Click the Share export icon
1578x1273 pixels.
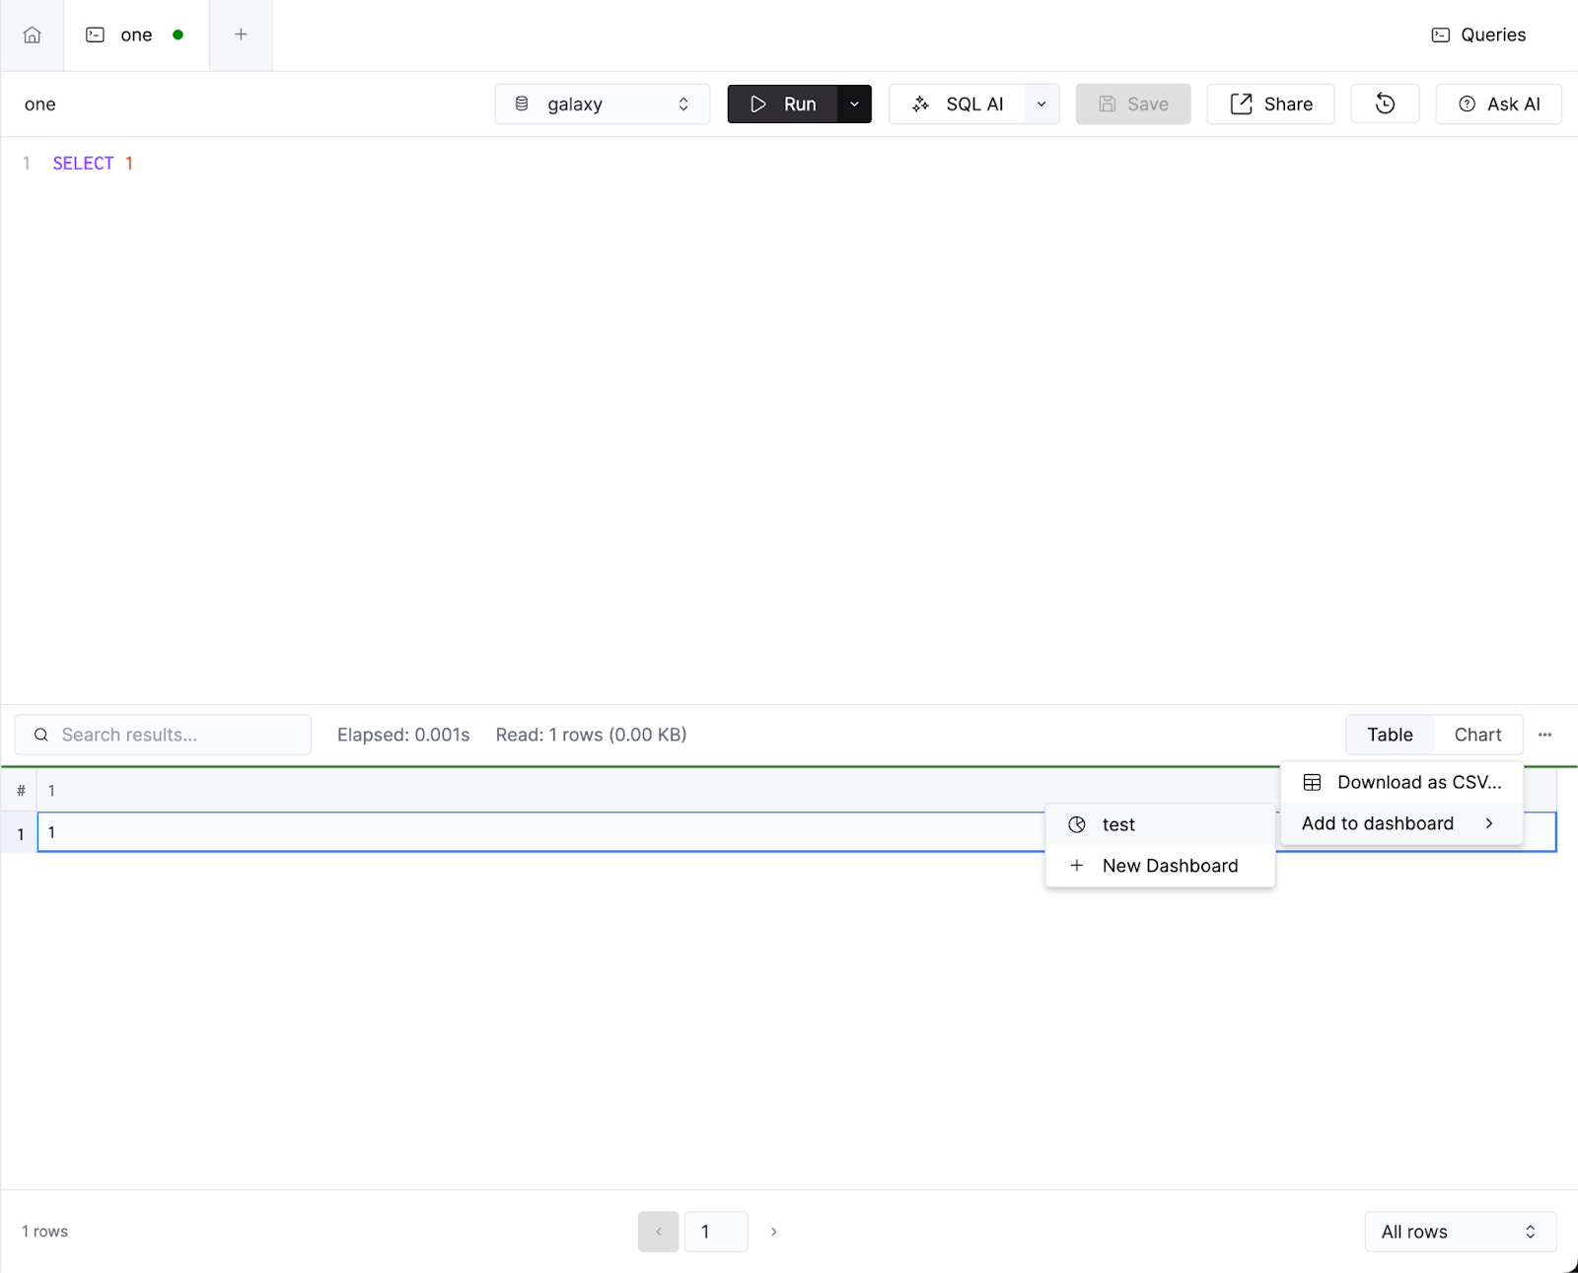pos(1241,104)
